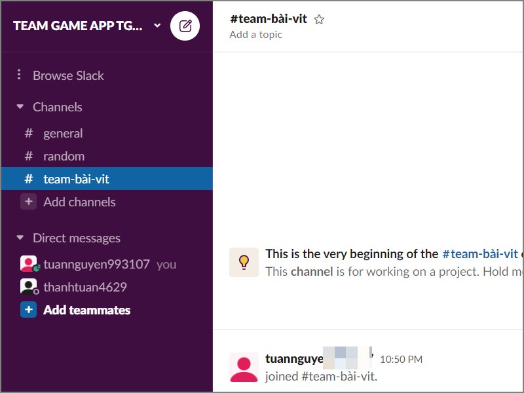Click the # icon beside team-bài-vit
The width and height of the screenshot is (524, 393).
(29, 179)
